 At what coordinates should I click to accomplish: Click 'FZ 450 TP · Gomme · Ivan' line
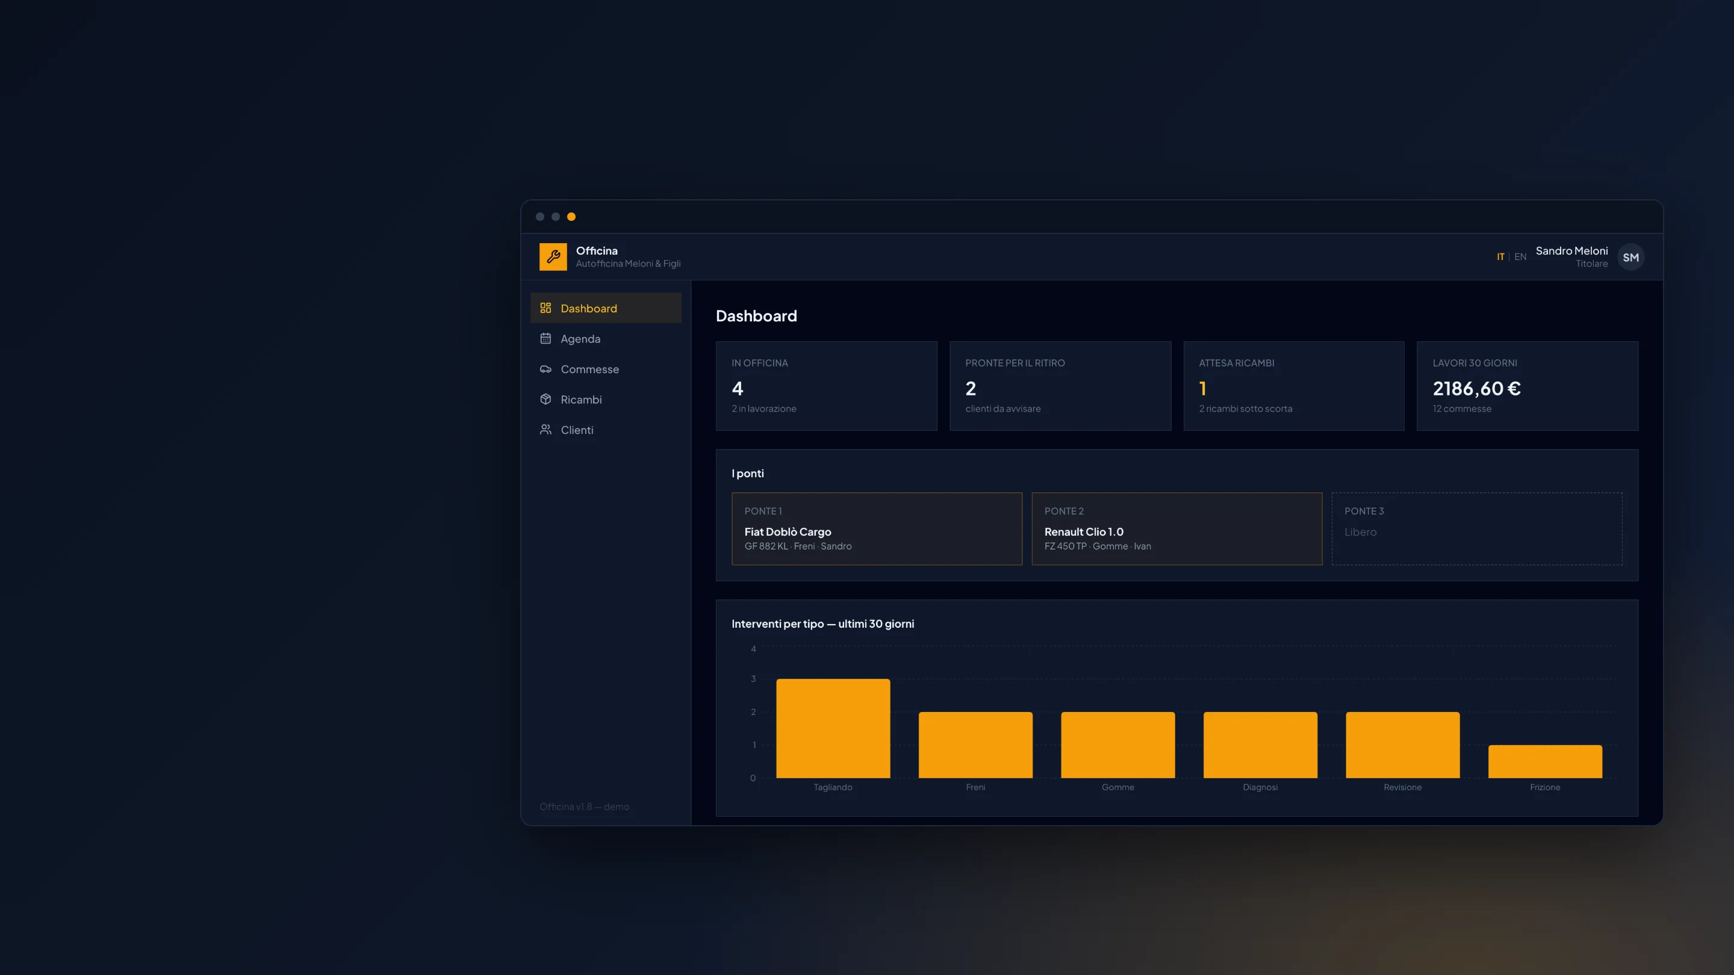pos(1097,546)
